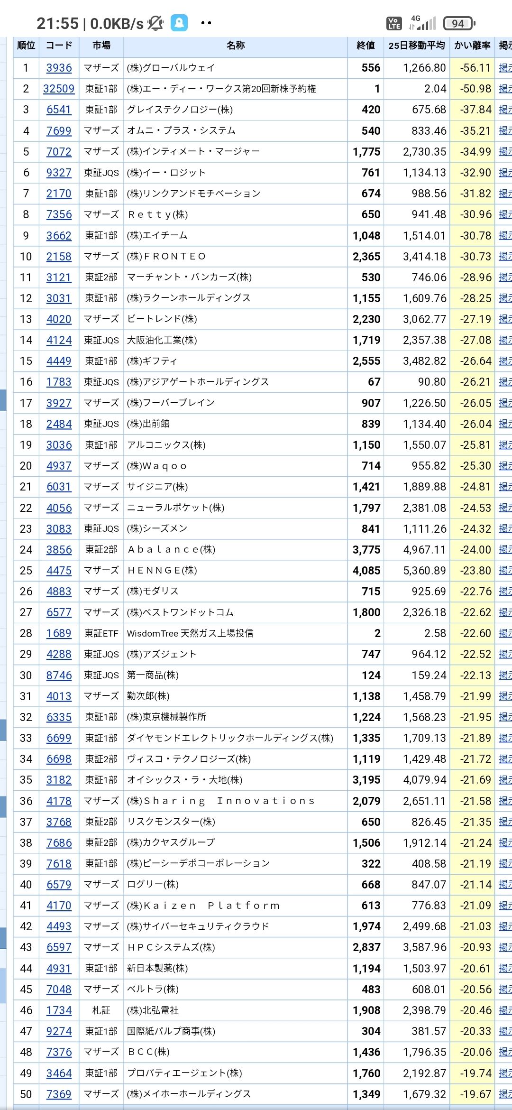Image resolution: width=512 pixels, height=1110 pixels.
Task: Tap the VoLTE status icon
Action: [393, 23]
